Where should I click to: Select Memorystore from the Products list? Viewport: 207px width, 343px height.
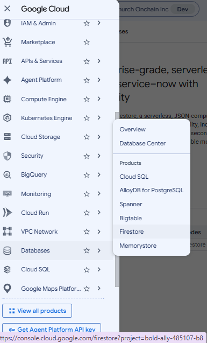click(152, 246)
